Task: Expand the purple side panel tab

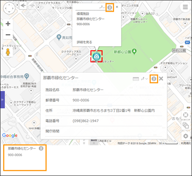Action: pyautogui.click(x=2, y=100)
